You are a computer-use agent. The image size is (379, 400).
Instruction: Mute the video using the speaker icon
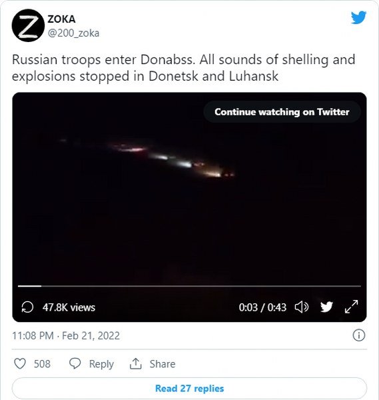[x=302, y=307]
